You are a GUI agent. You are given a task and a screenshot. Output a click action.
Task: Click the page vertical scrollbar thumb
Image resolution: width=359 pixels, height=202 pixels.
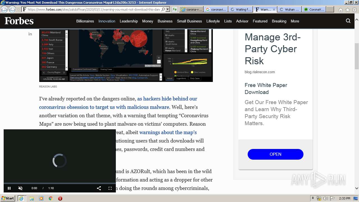(356, 56)
